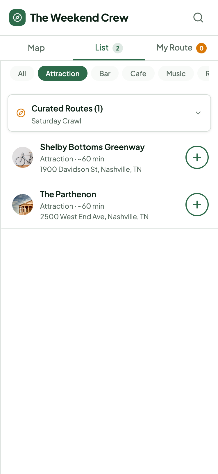This screenshot has height=474, width=218.
Task: Expand the Curated Routes chevron
Action: click(198, 113)
